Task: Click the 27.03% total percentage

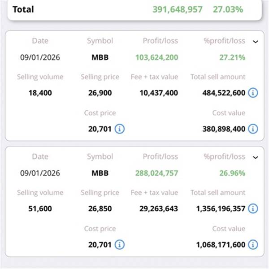Action: click(228, 9)
